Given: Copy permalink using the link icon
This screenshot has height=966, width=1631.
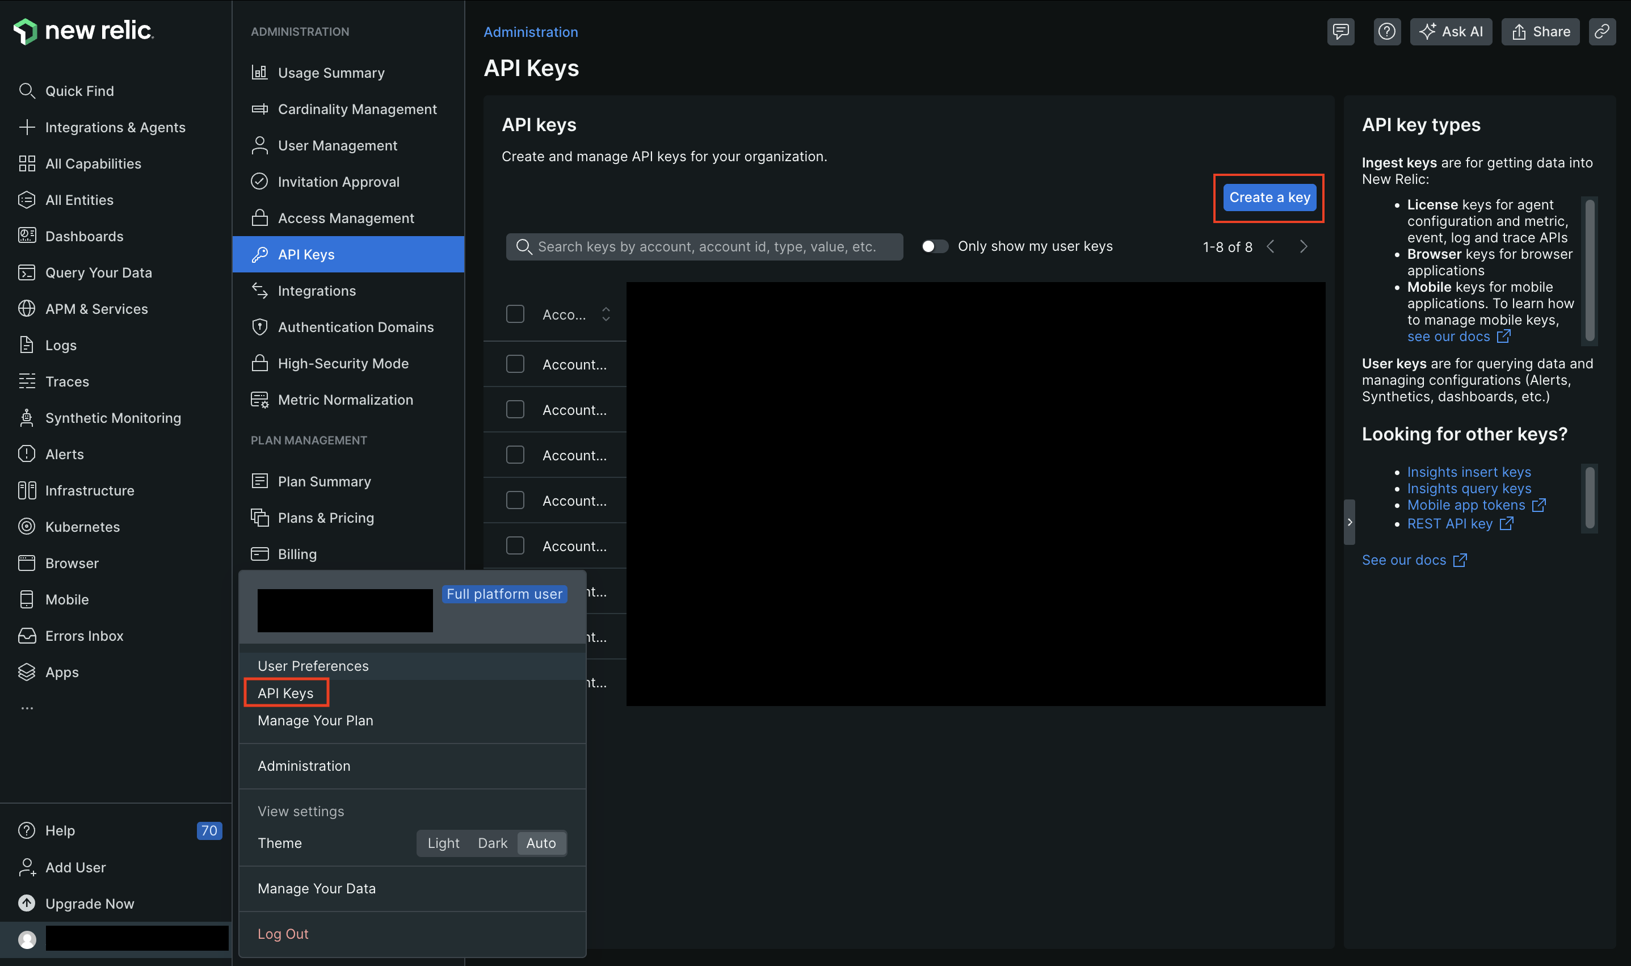Looking at the screenshot, I should [x=1601, y=31].
